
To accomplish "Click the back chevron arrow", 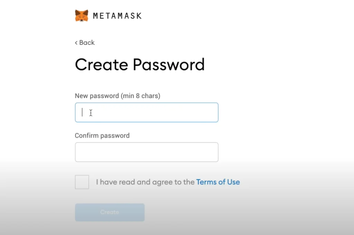I will (x=76, y=43).
